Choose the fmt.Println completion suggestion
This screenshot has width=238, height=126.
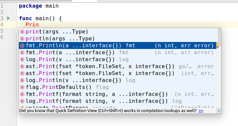[x=118, y=46]
